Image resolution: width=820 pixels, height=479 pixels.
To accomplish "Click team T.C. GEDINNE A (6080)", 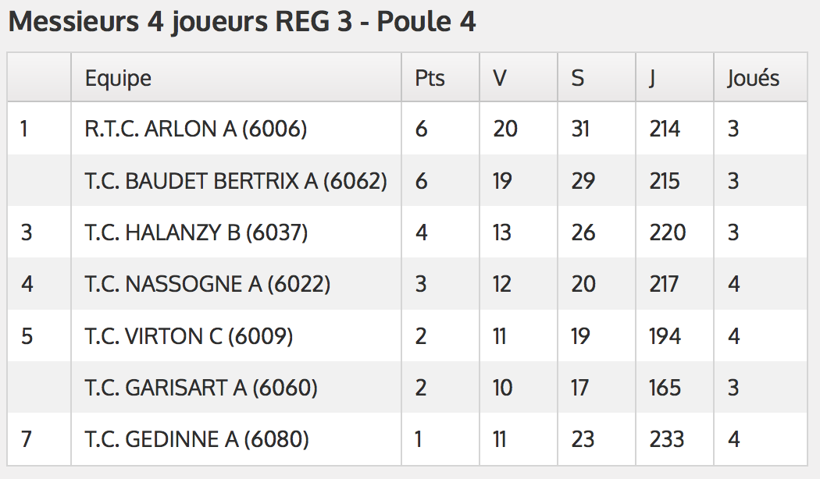I will [x=197, y=438].
